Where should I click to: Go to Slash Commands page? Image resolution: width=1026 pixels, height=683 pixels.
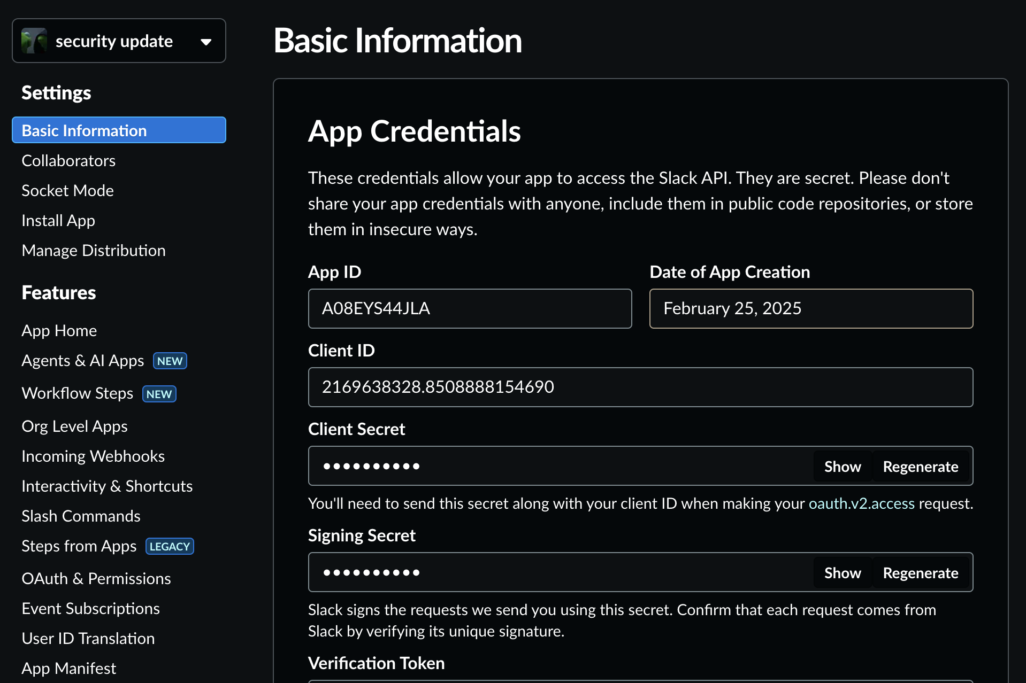(81, 516)
